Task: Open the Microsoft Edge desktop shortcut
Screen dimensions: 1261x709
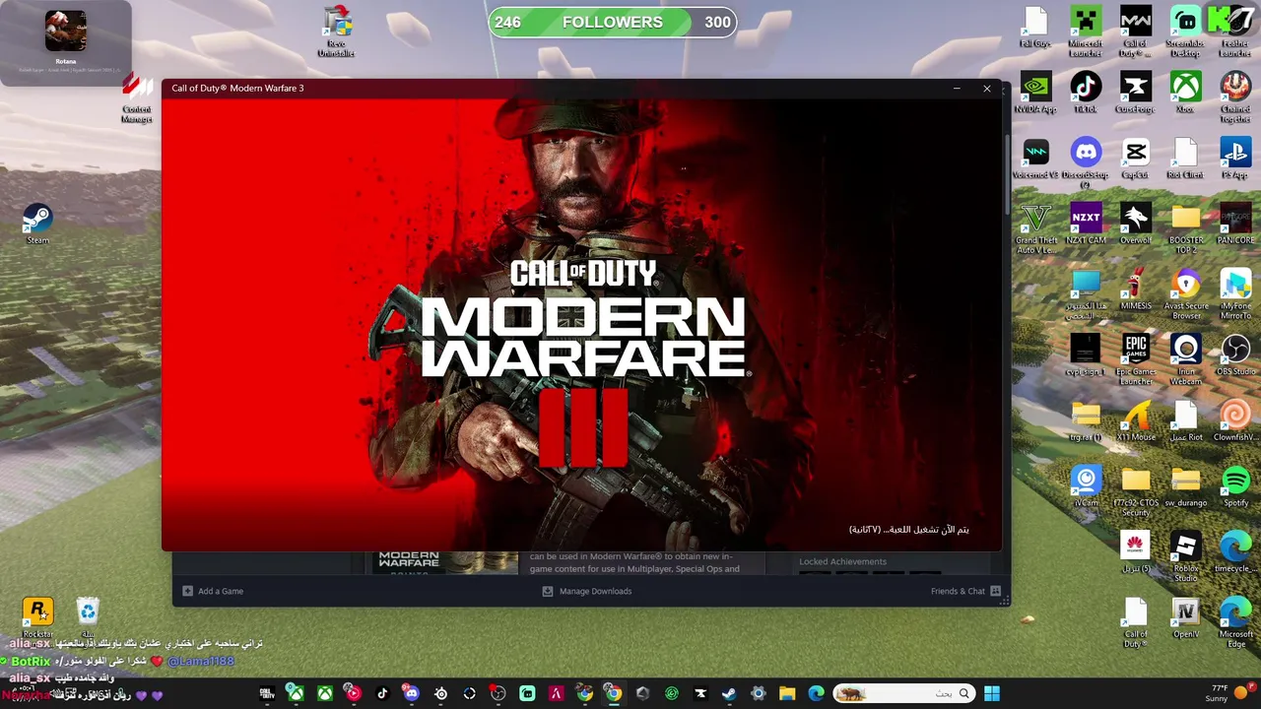Action: (x=1235, y=622)
